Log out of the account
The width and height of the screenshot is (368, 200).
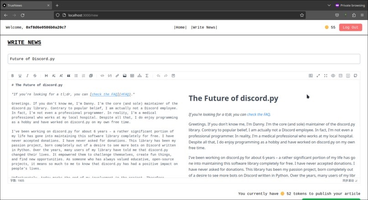350,27
